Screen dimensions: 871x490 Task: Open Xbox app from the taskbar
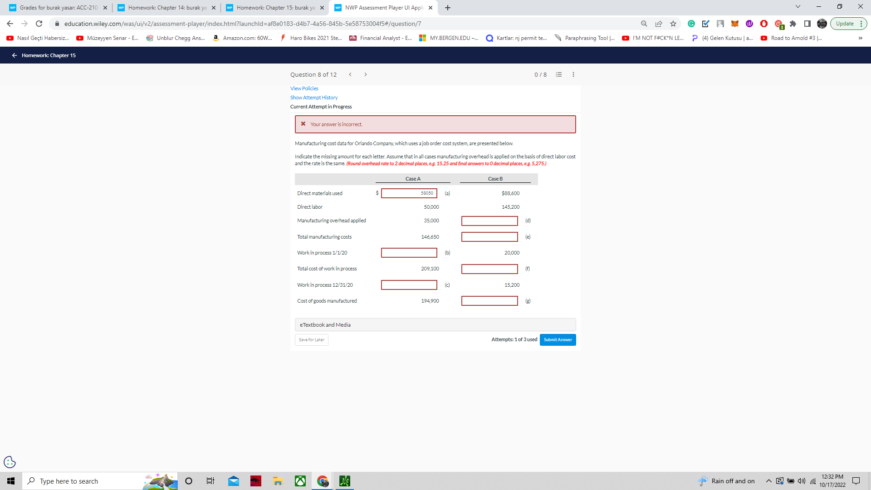point(300,481)
